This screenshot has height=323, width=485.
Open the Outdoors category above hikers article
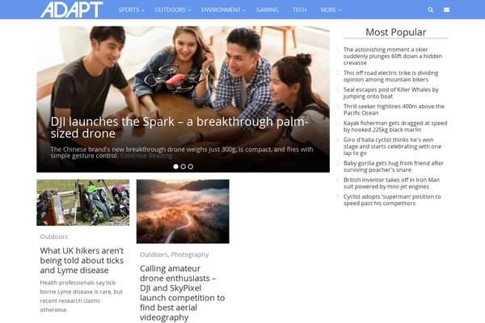[x=54, y=237]
